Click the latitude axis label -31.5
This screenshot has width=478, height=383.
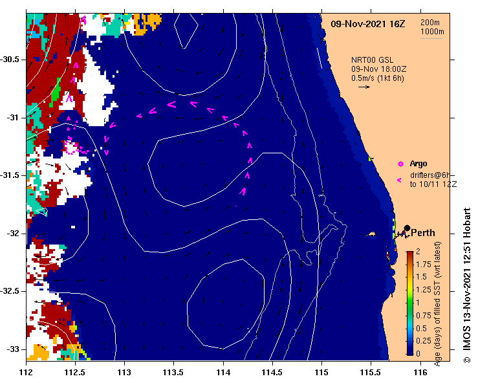(x=10, y=175)
